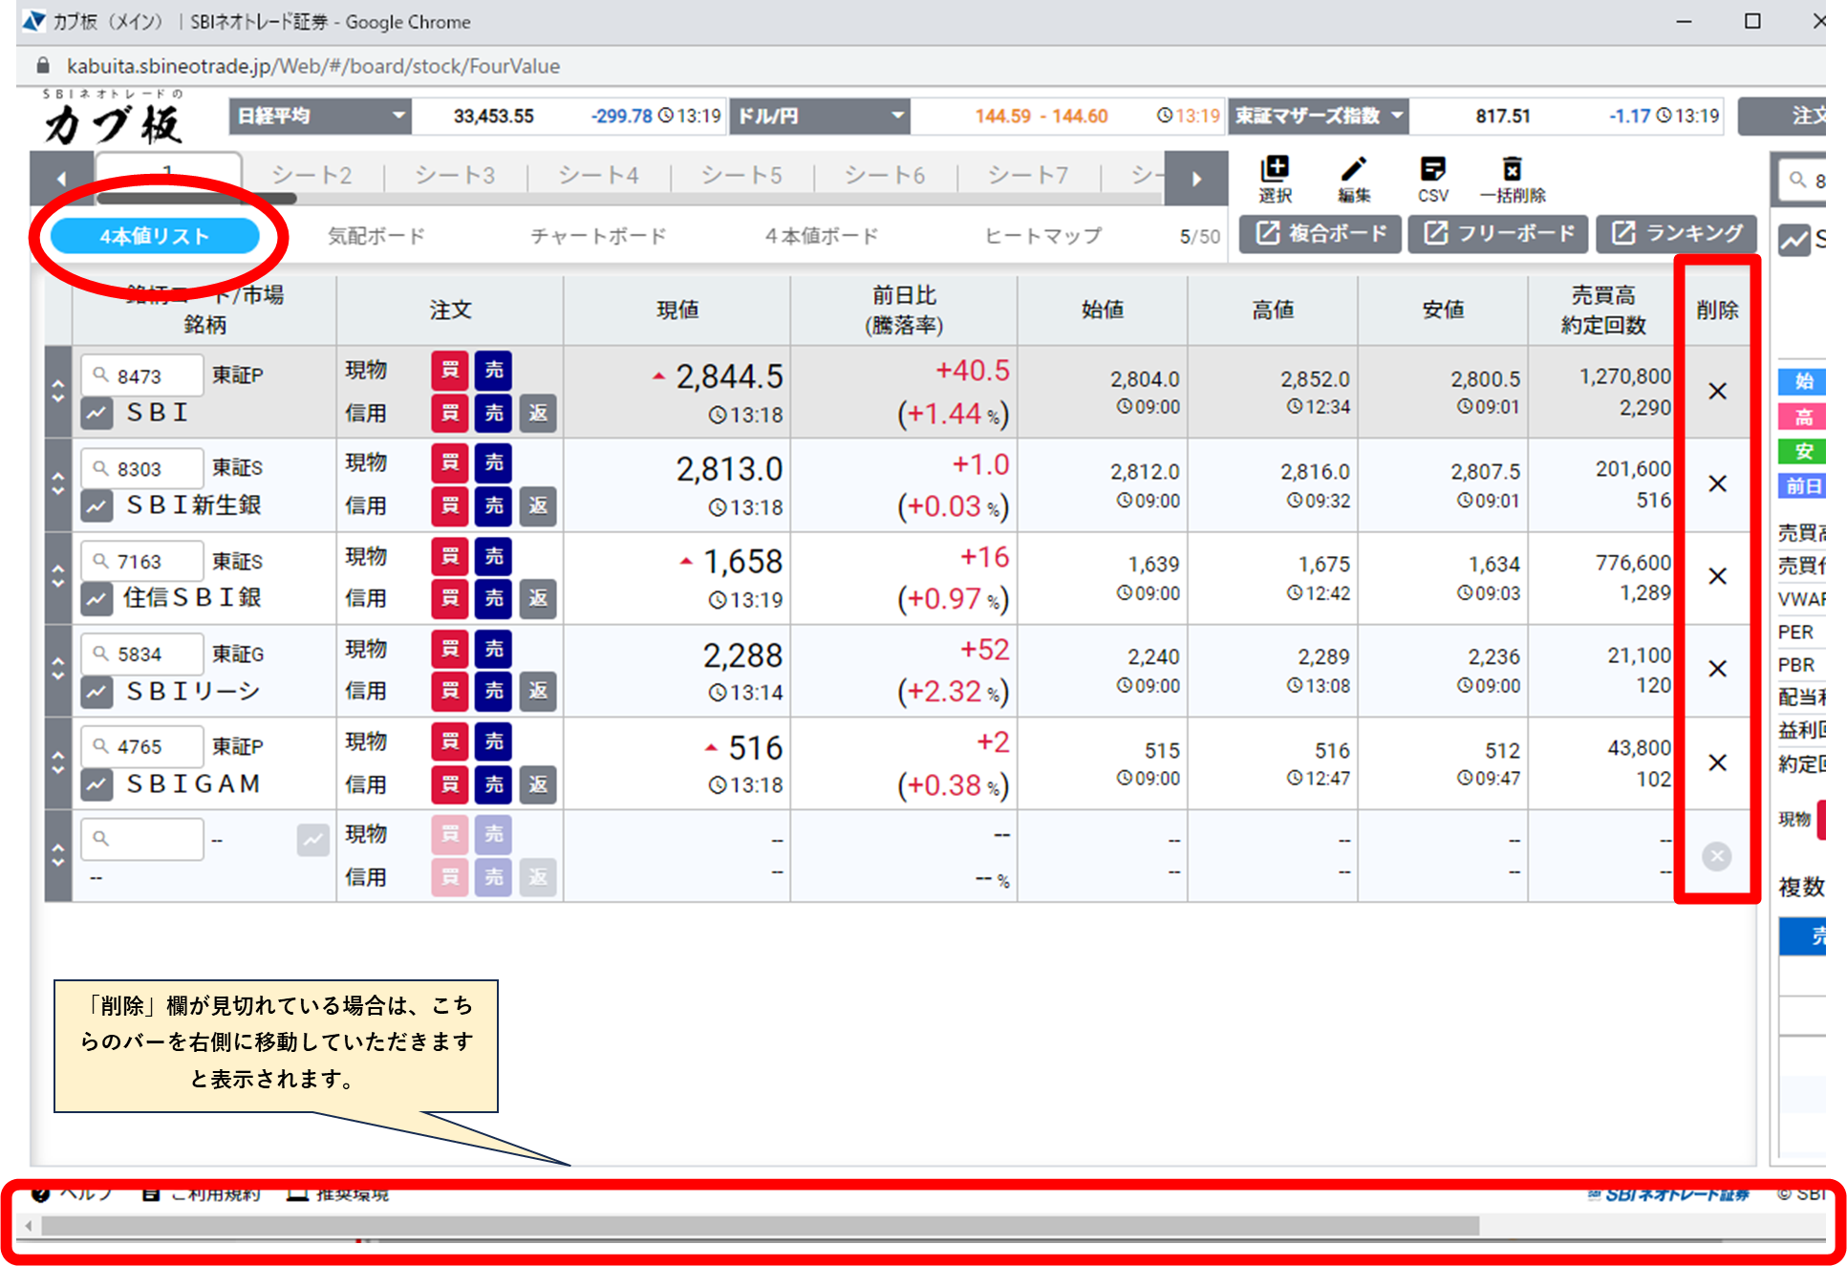Click 現物 sell (売) button for 8473

tap(493, 370)
